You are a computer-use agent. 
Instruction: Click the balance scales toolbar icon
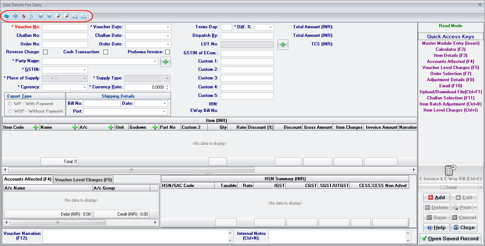[x=24, y=16]
